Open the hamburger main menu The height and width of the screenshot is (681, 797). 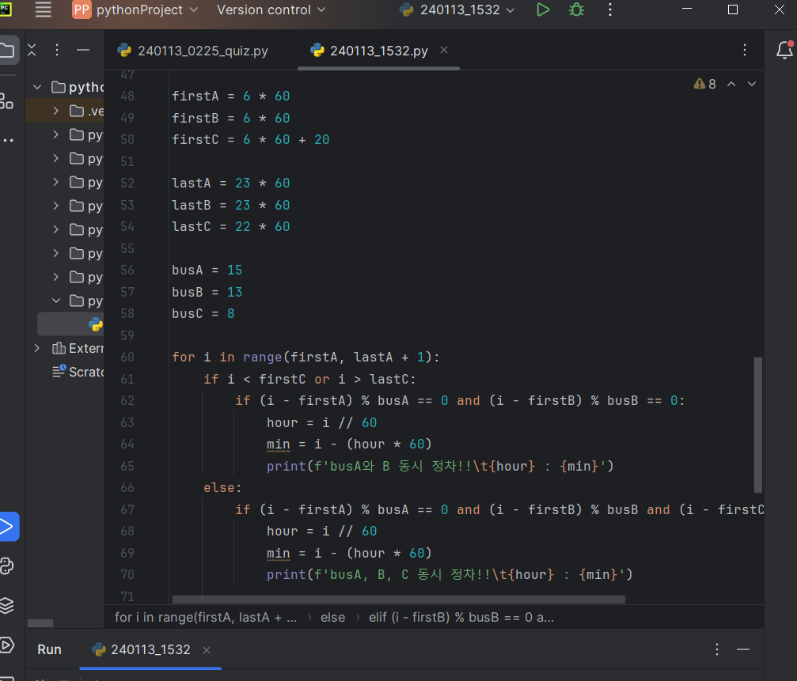[x=44, y=9]
